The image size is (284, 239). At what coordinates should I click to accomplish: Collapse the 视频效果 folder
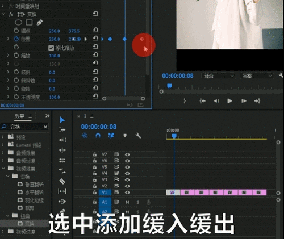click(3, 168)
